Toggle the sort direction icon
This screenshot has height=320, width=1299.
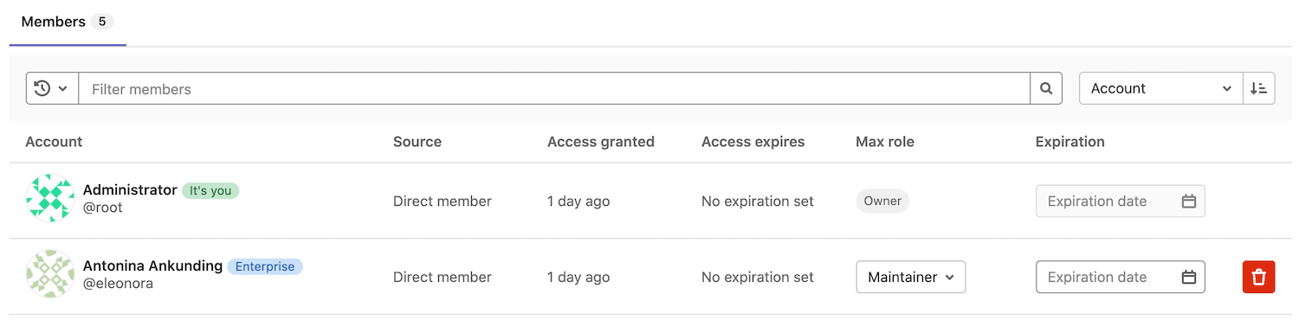click(x=1259, y=88)
